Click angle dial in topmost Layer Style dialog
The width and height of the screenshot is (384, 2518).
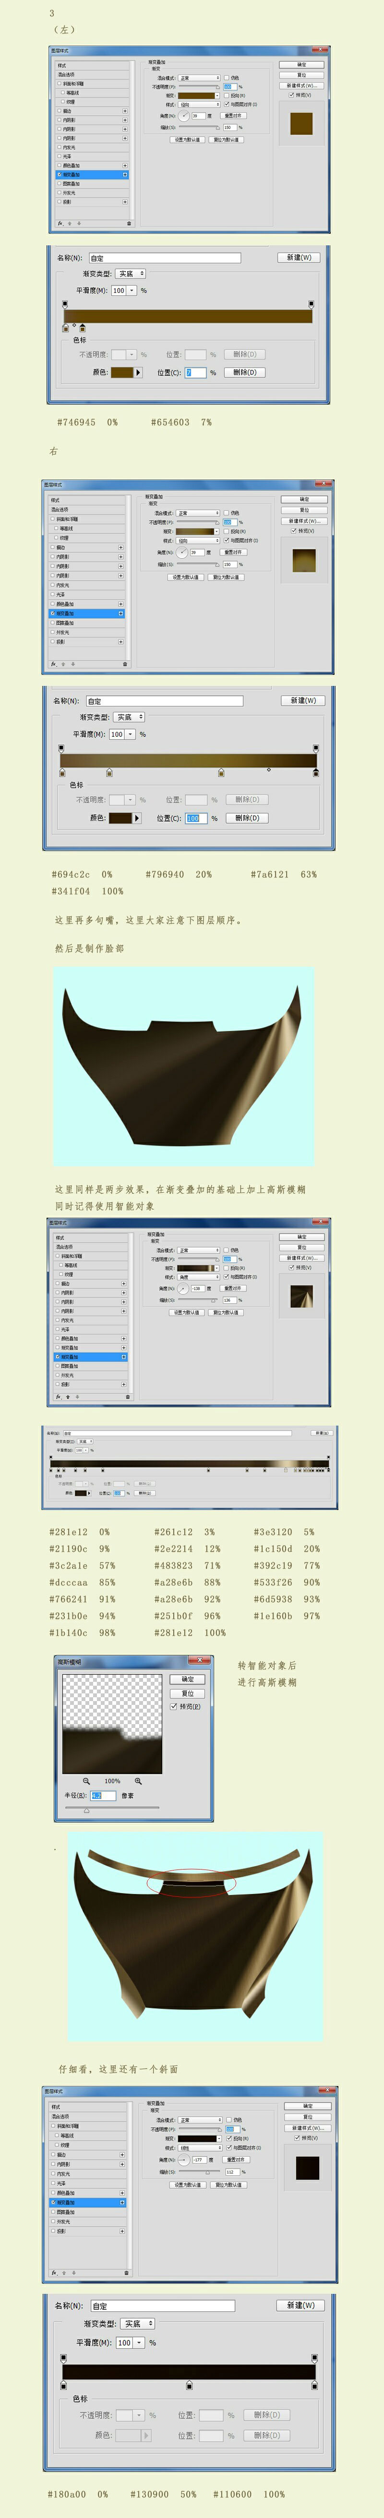tap(183, 115)
